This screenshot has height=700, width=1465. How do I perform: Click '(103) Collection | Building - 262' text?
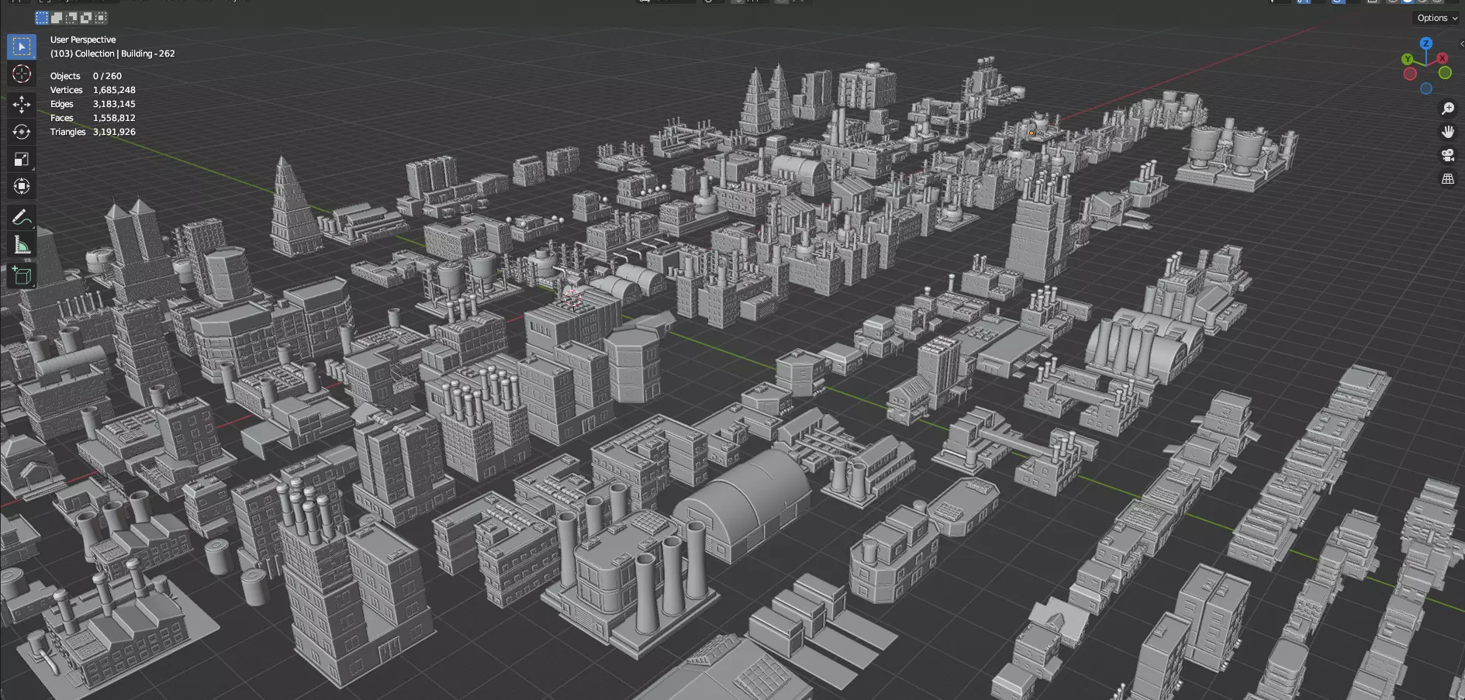point(112,53)
